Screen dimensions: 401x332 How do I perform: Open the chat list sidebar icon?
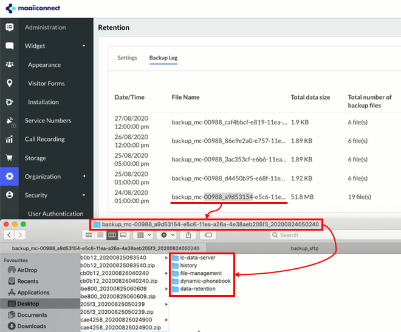[10, 27]
